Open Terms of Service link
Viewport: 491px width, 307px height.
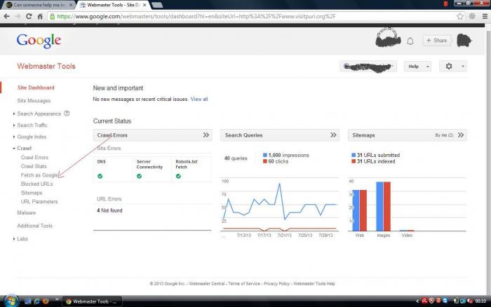tap(244, 284)
